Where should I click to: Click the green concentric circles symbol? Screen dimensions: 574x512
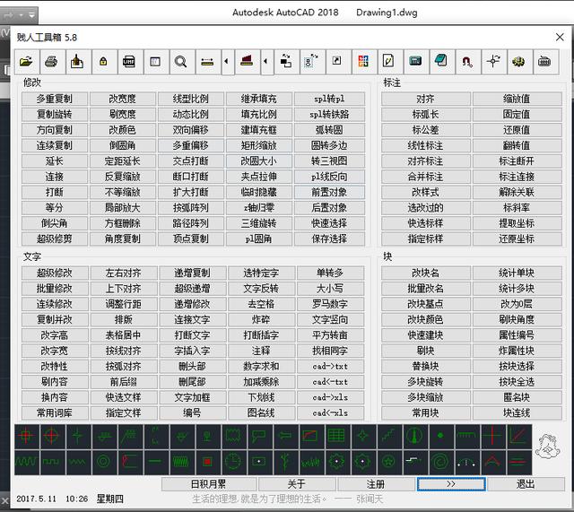[x=104, y=462]
